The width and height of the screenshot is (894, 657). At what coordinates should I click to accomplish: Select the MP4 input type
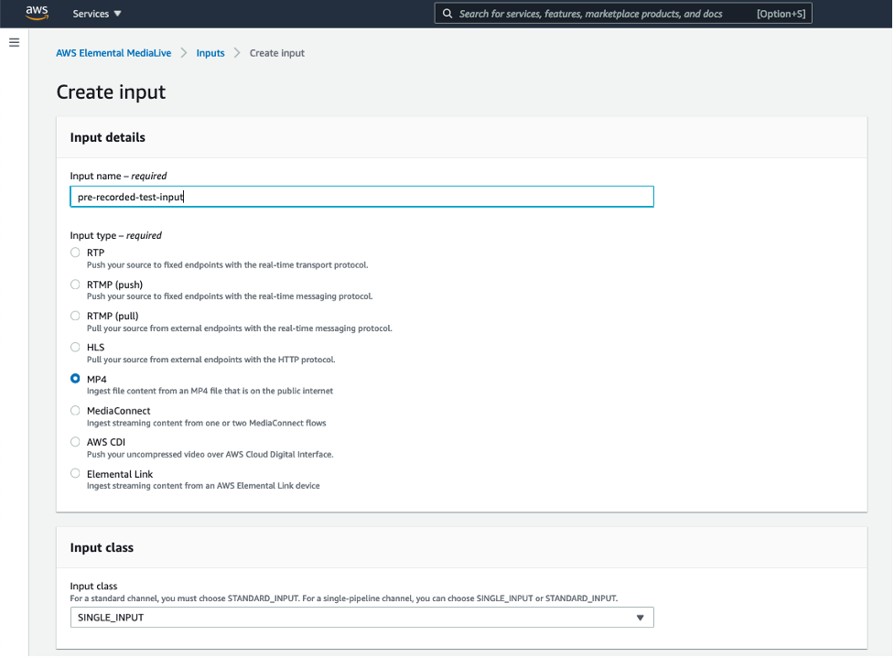(75, 378)
